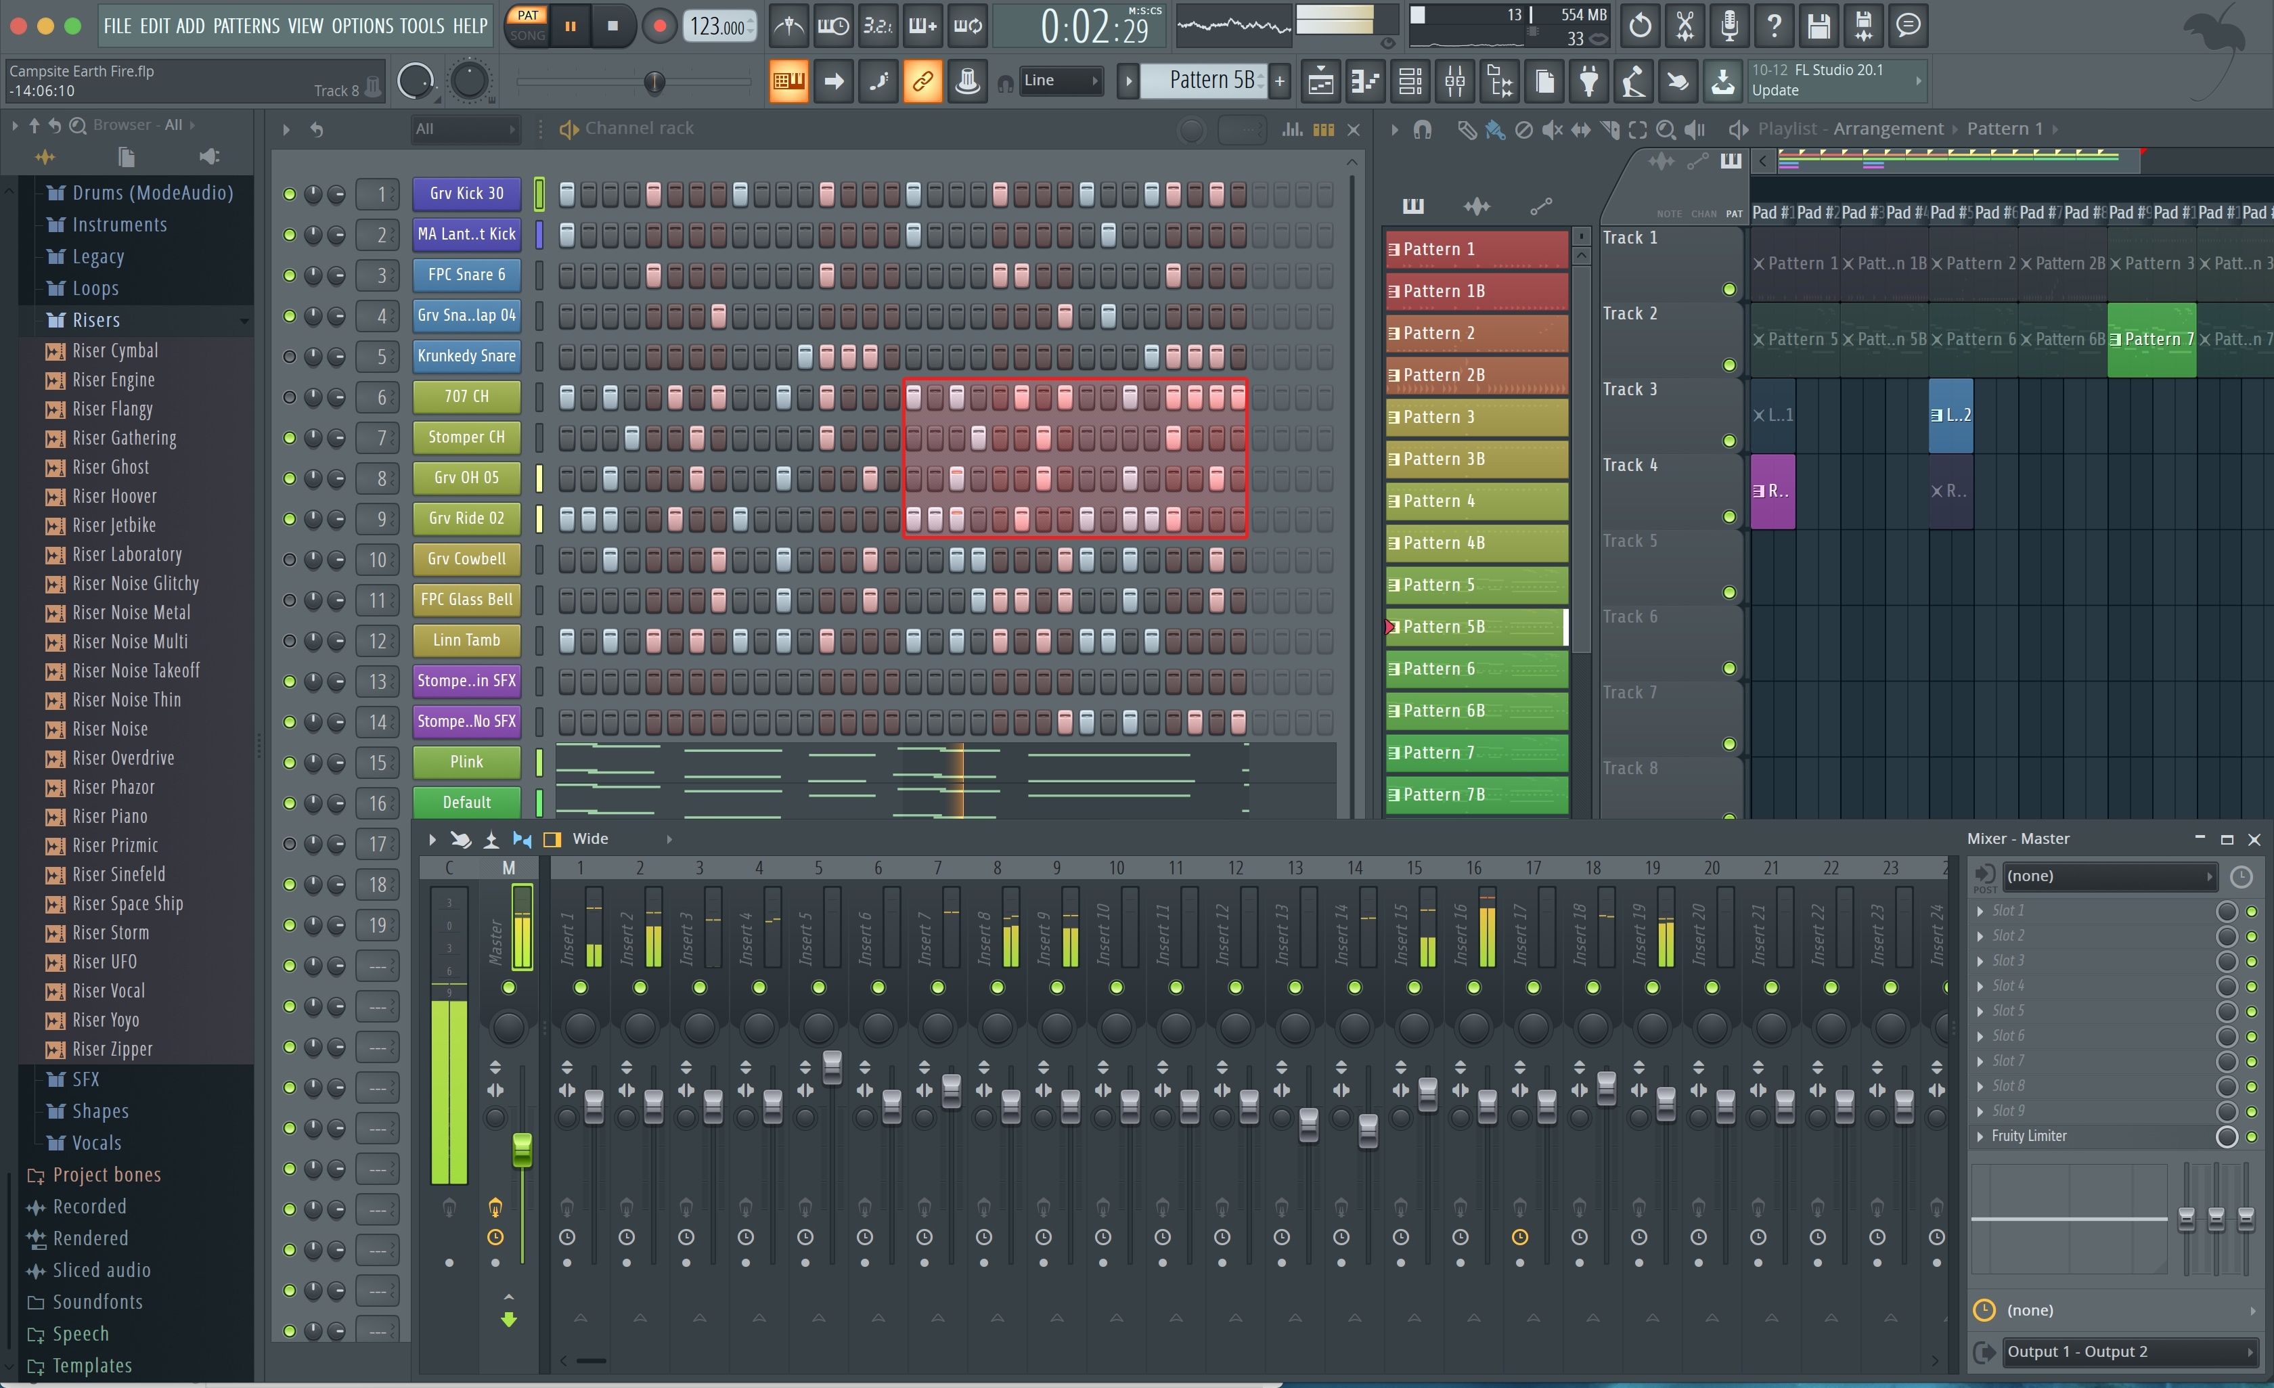Click the Wide dropdown in channel rack
Viewport: 2274px width, 1388px height.
coord(589,839)
